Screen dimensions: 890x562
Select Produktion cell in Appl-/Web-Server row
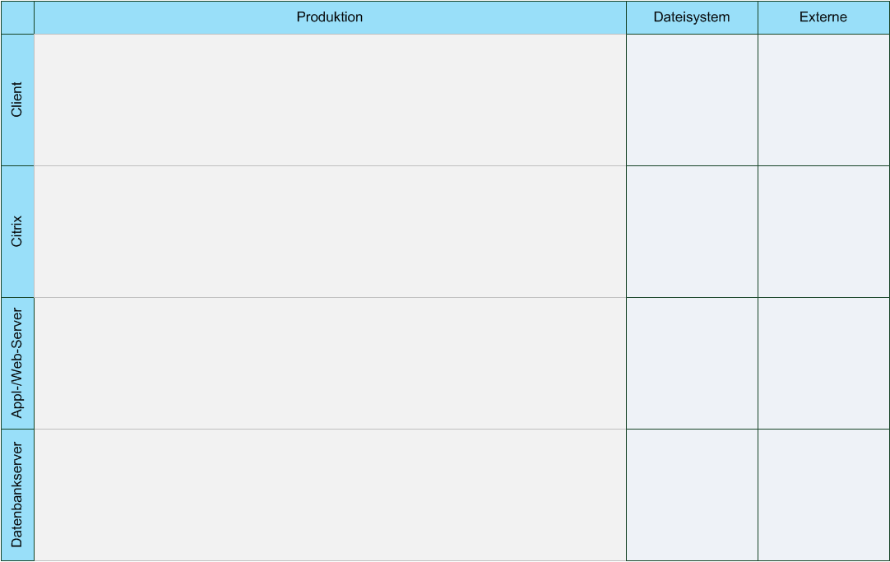pos(329,363)
